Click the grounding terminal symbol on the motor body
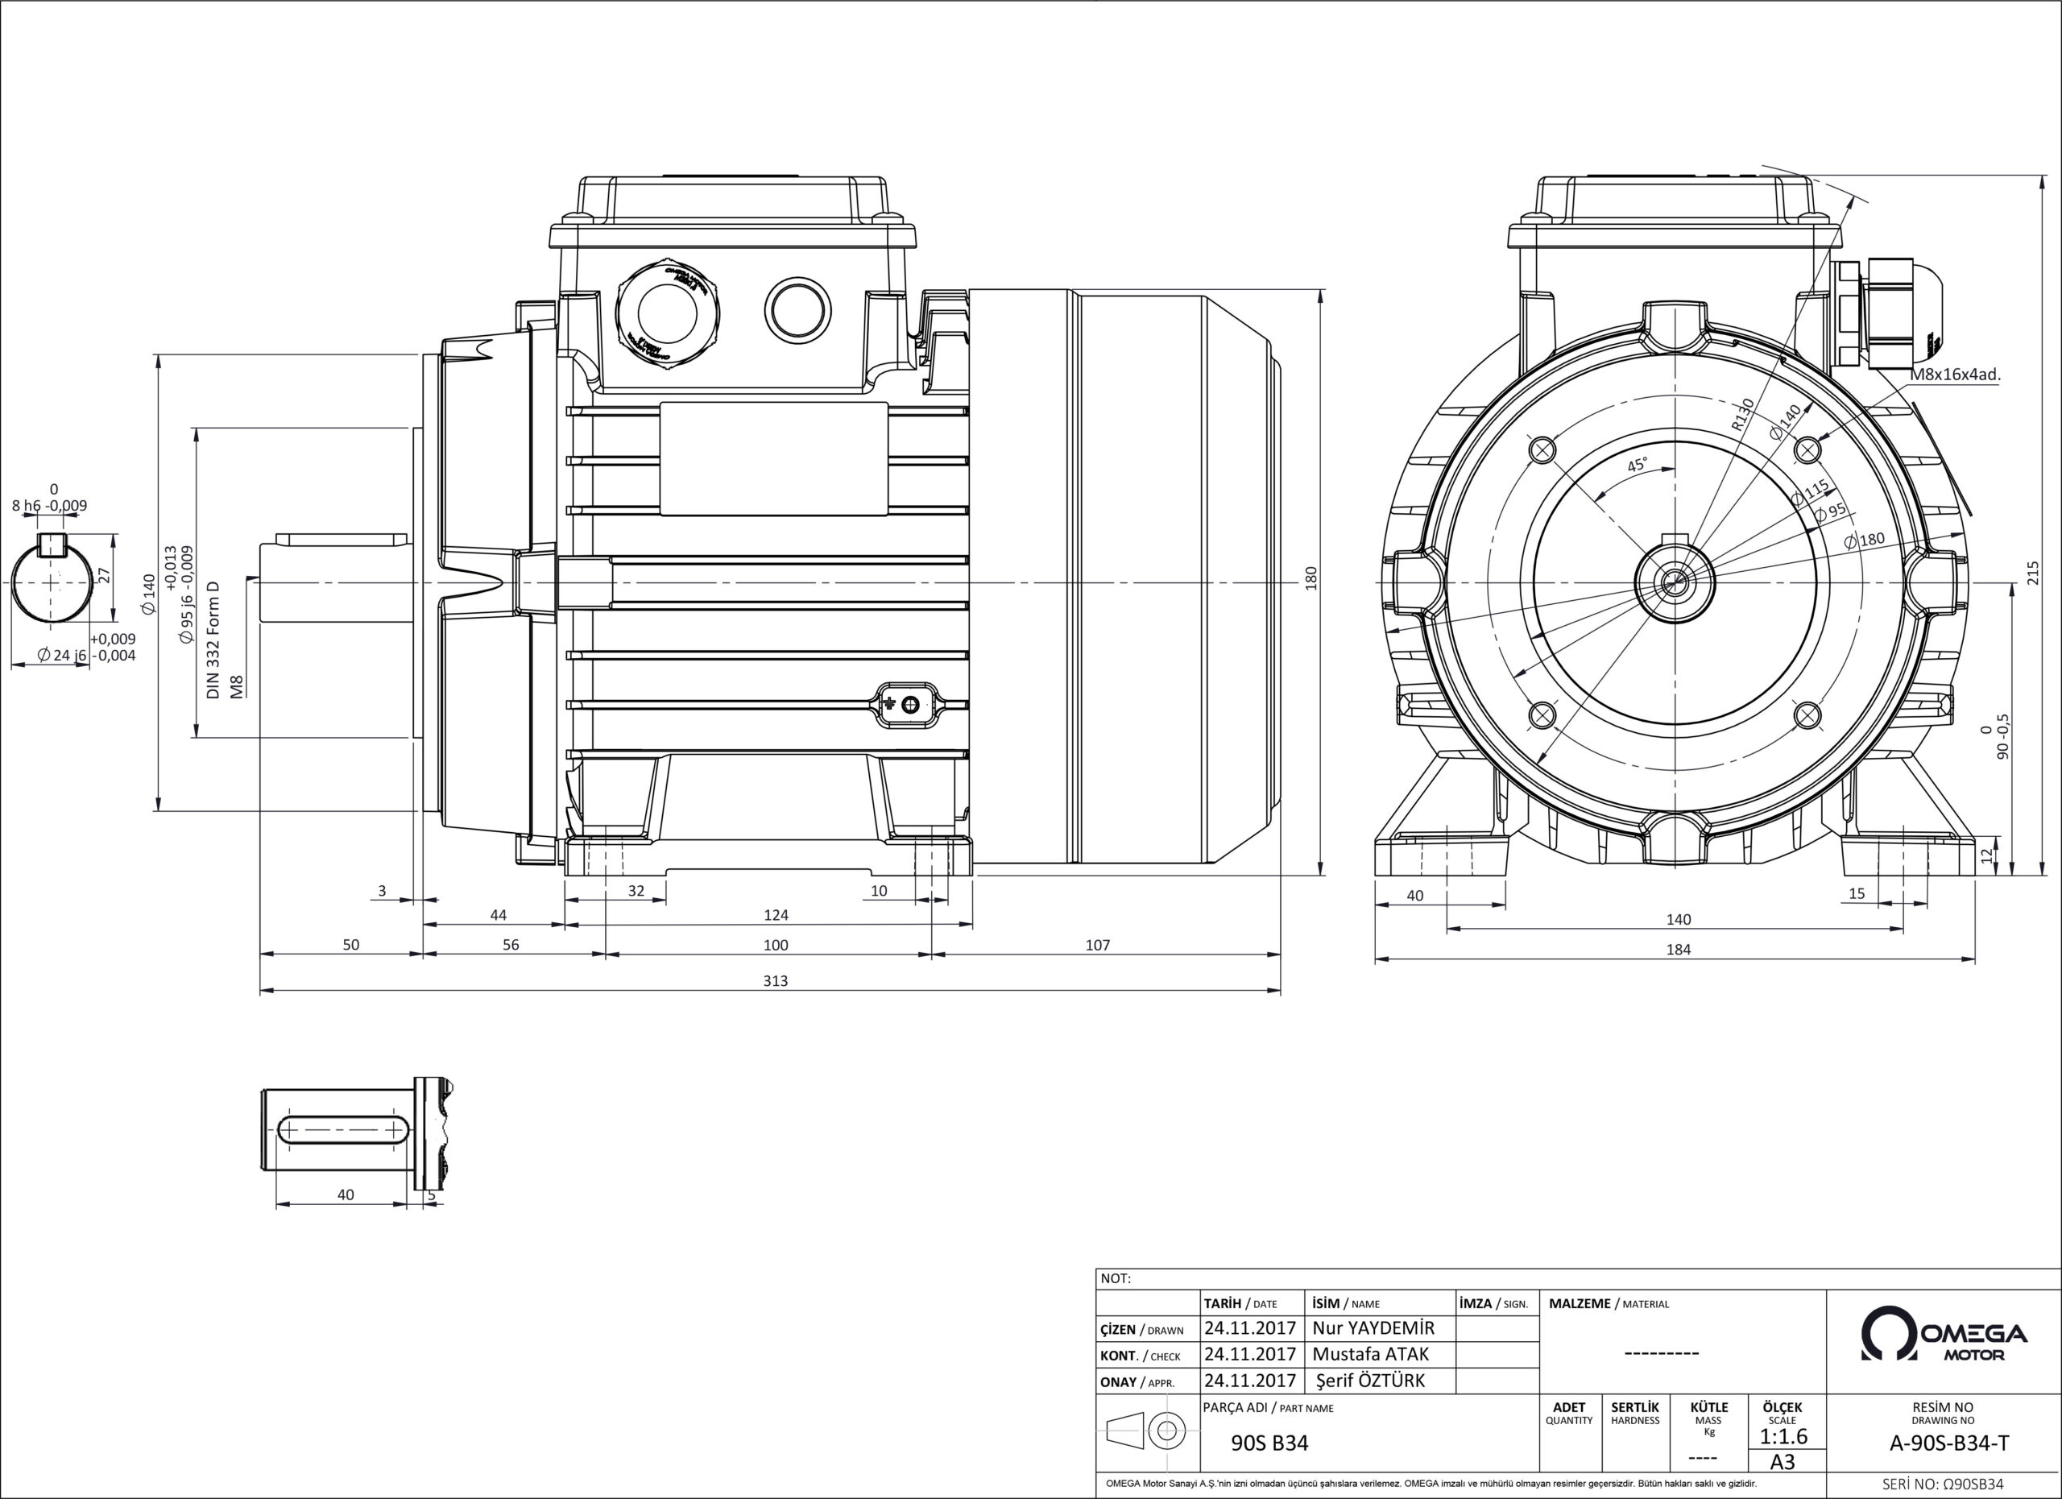2062x1499 pixels. tap(906, 704)
